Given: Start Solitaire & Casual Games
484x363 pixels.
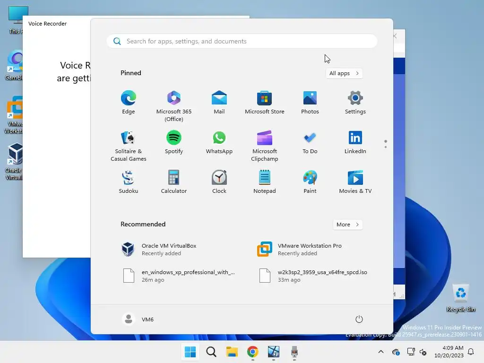Looking at the screenshot, I should click(129, 146).
